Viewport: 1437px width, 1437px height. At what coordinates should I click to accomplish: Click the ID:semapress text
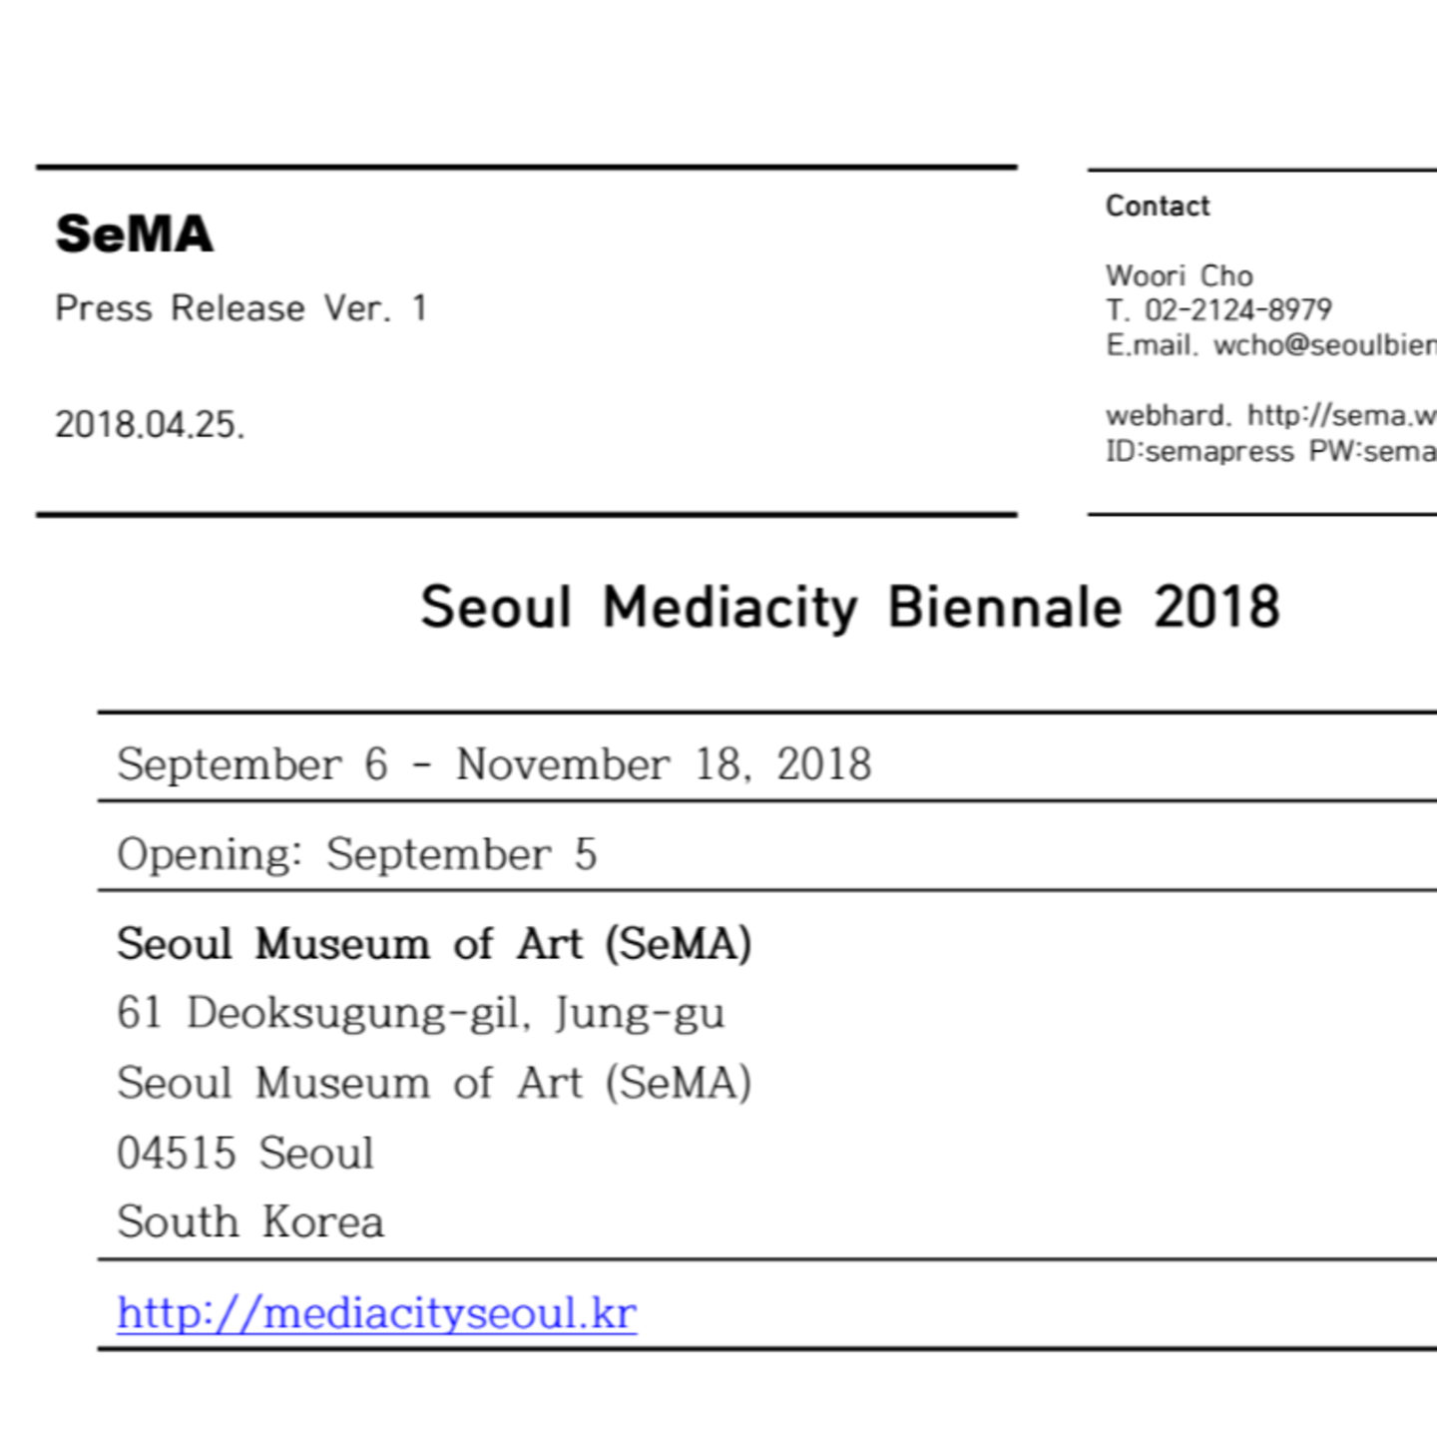(x=1199, y=451)
